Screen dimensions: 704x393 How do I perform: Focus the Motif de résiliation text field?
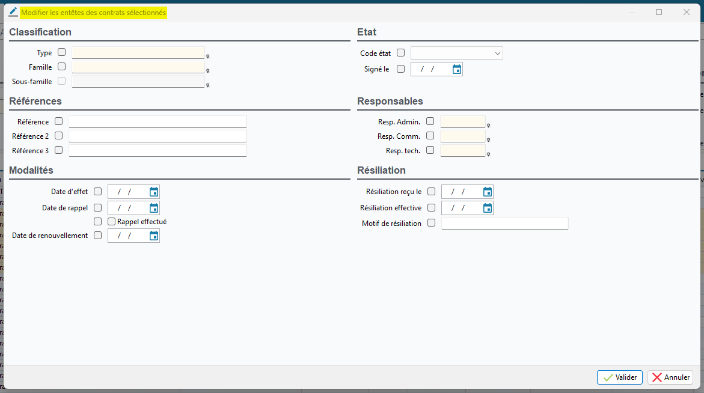504,224
